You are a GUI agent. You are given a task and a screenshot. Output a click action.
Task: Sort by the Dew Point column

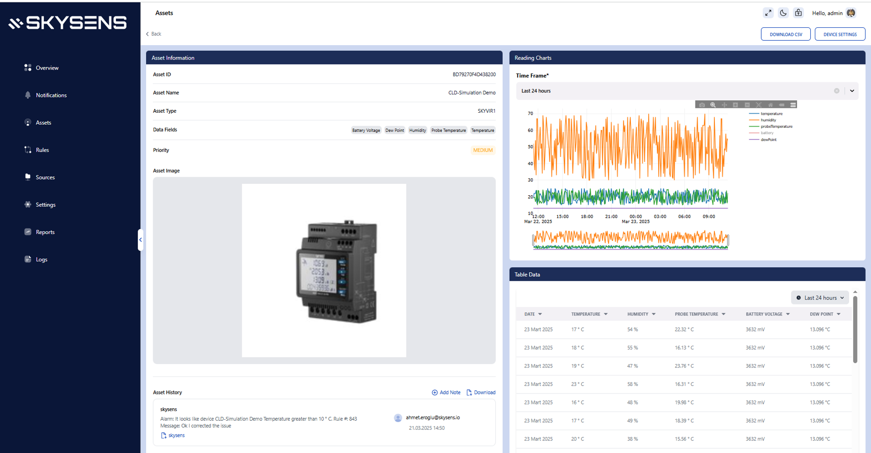point(825,314)
